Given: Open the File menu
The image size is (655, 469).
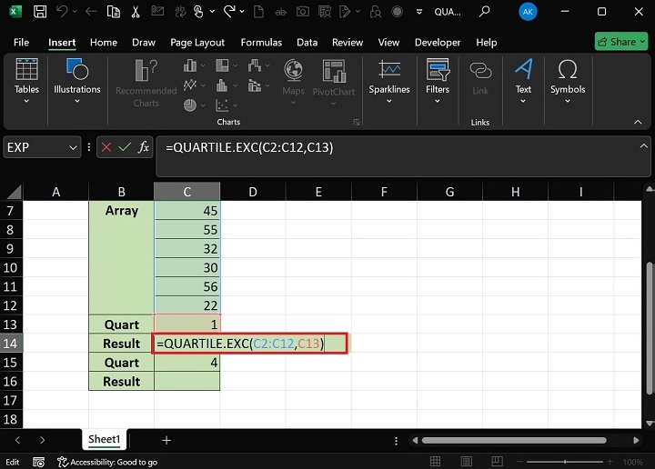Looking at the screenshot, I should point(21,42).
